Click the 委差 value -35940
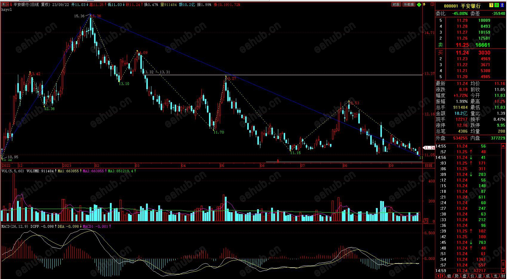The height and width of the screenshot is (279, 507). (498, 14)
